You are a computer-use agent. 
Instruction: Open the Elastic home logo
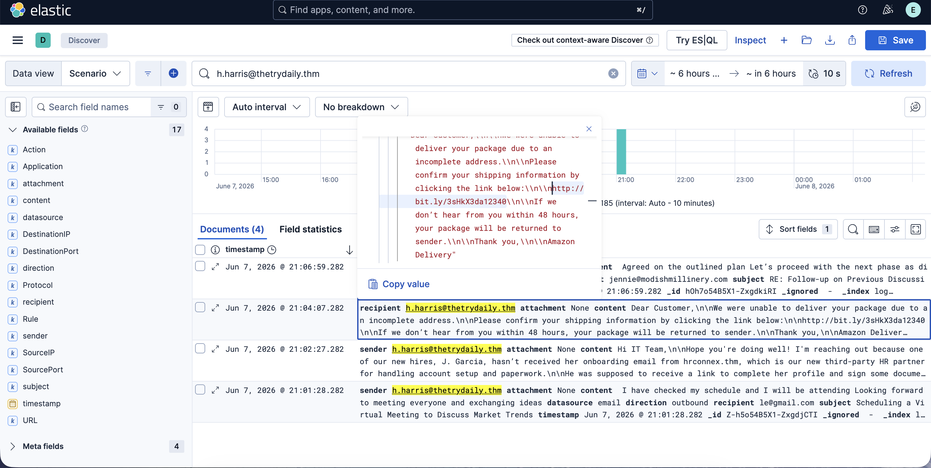click(x=40, y=10)
